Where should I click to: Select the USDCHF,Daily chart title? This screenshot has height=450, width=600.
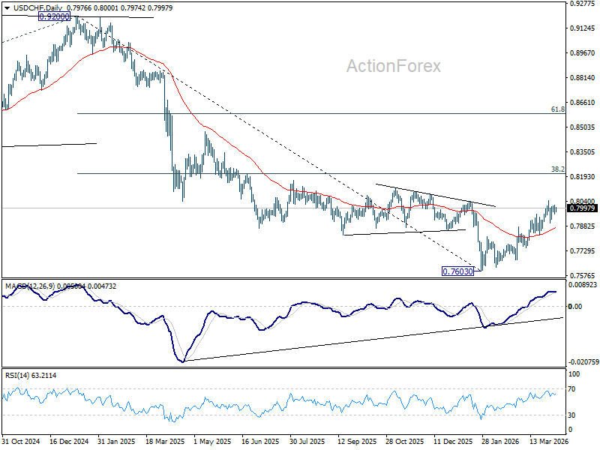[x=37, y=8]
